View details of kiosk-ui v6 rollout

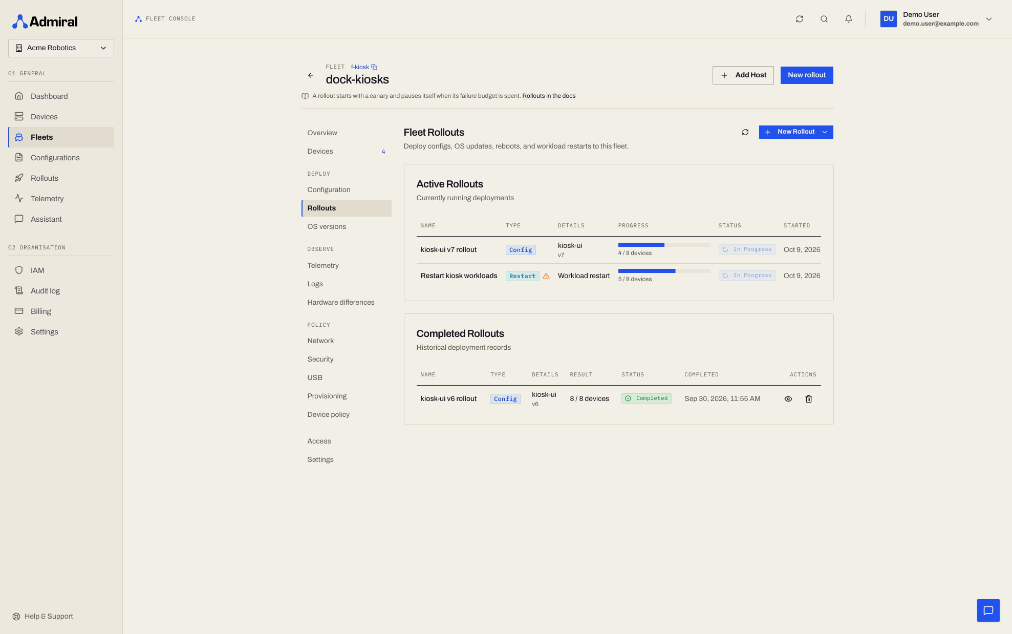pos(788,399)
